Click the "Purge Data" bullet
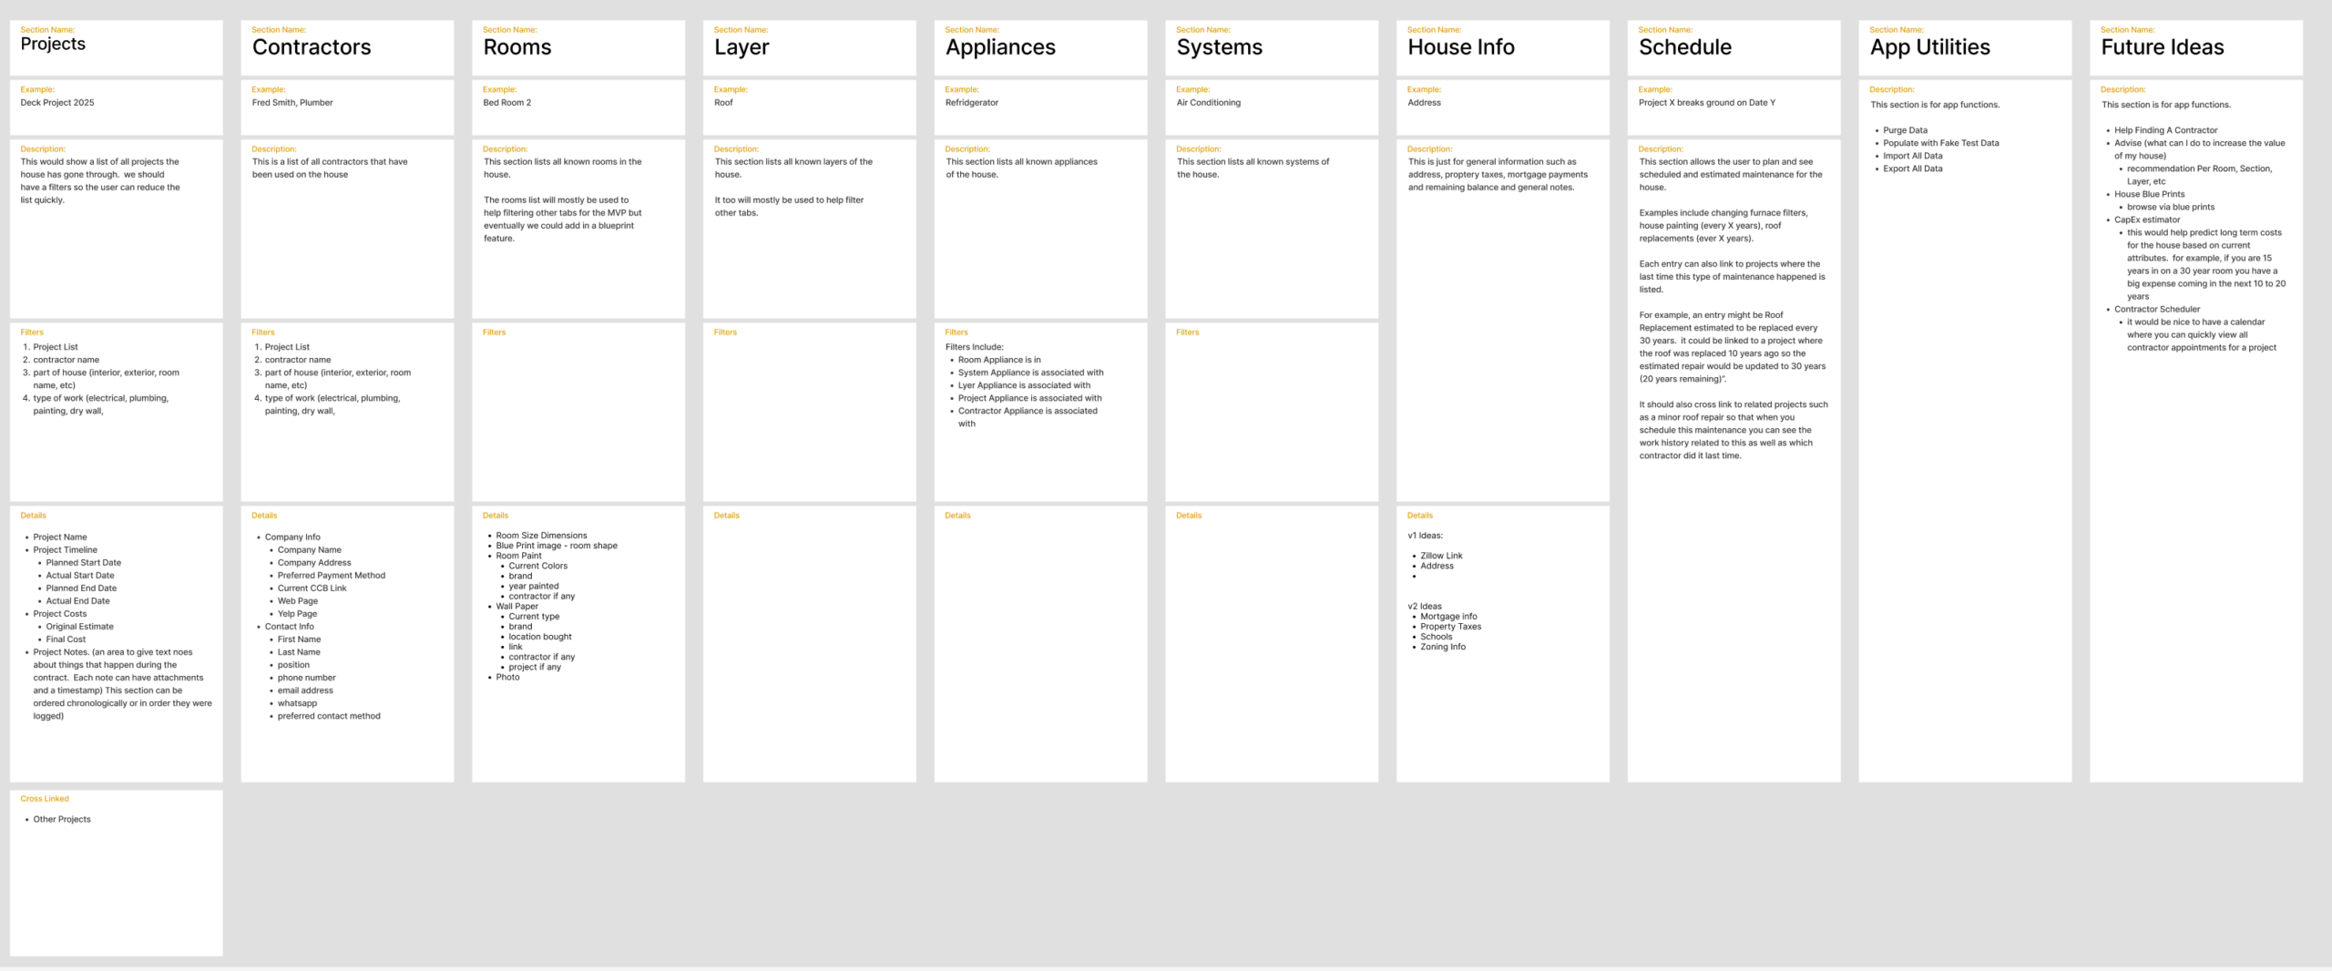The width and height of the screenshot is (2332, 971). coord(1905,130)
